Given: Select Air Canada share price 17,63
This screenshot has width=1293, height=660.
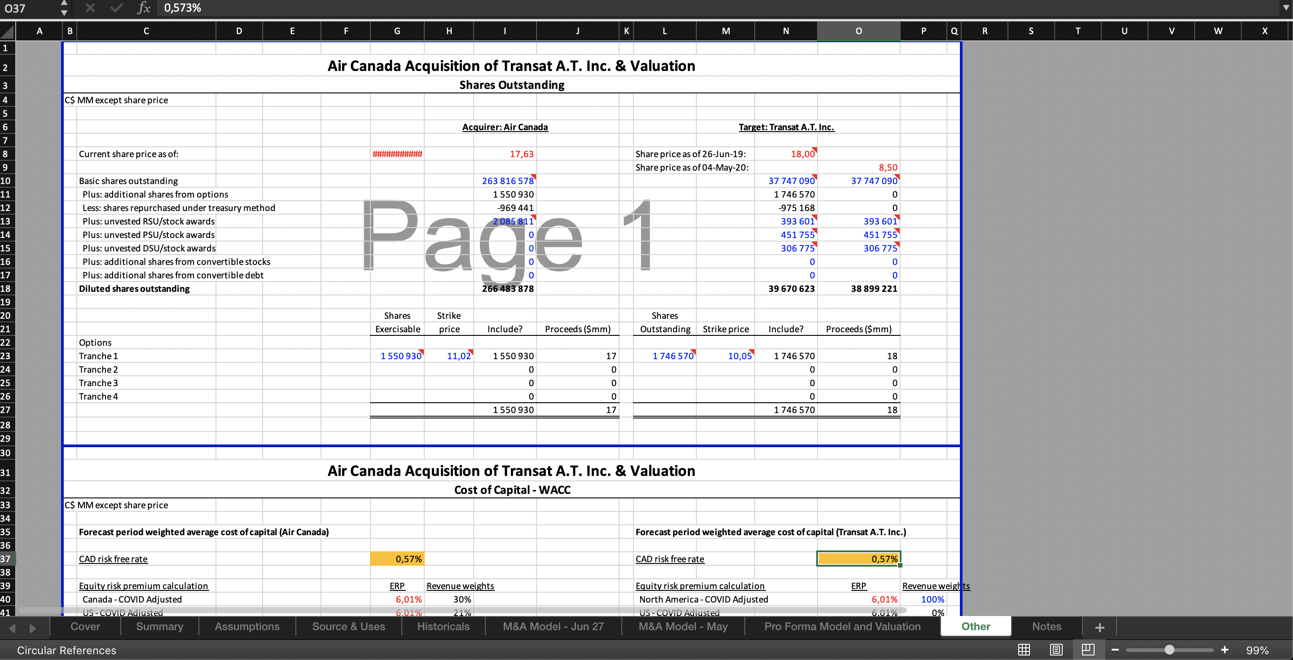Looking at the screenshot, I should 505,154.
